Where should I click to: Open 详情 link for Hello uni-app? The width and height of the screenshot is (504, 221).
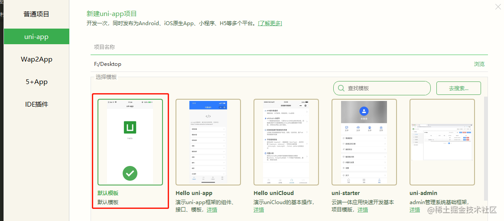[x=212, y=210]
